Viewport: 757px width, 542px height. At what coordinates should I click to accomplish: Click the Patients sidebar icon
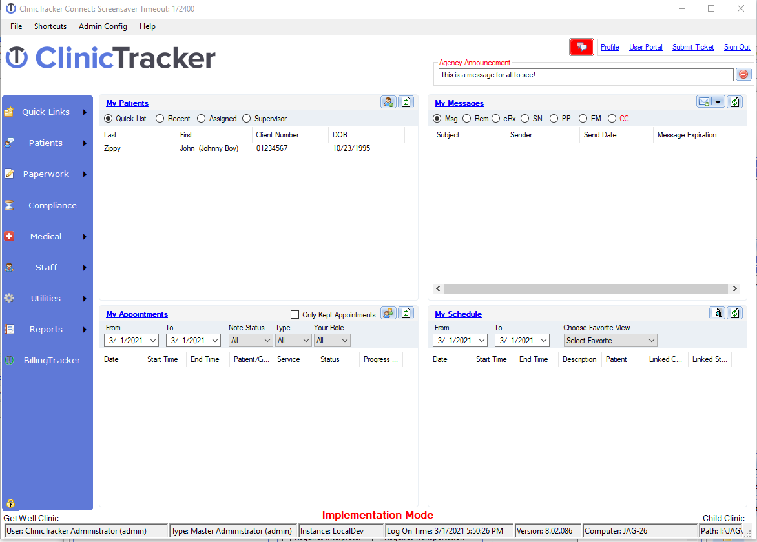tap(8, 143)
